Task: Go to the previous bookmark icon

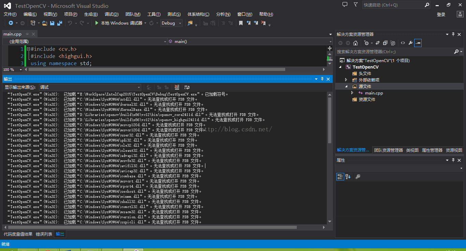Action: tap(248, 23)
